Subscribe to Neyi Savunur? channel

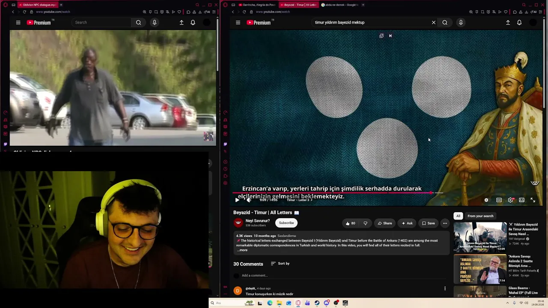click(x=286, y=223)
